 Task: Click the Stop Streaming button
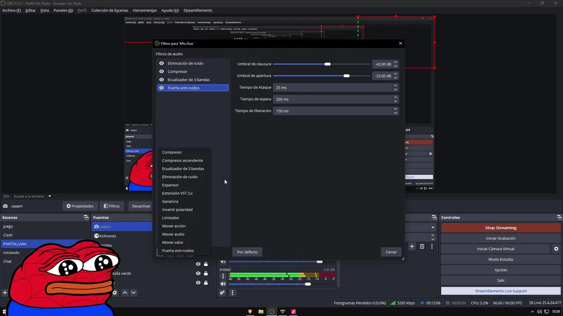click(x=501, y=228)
